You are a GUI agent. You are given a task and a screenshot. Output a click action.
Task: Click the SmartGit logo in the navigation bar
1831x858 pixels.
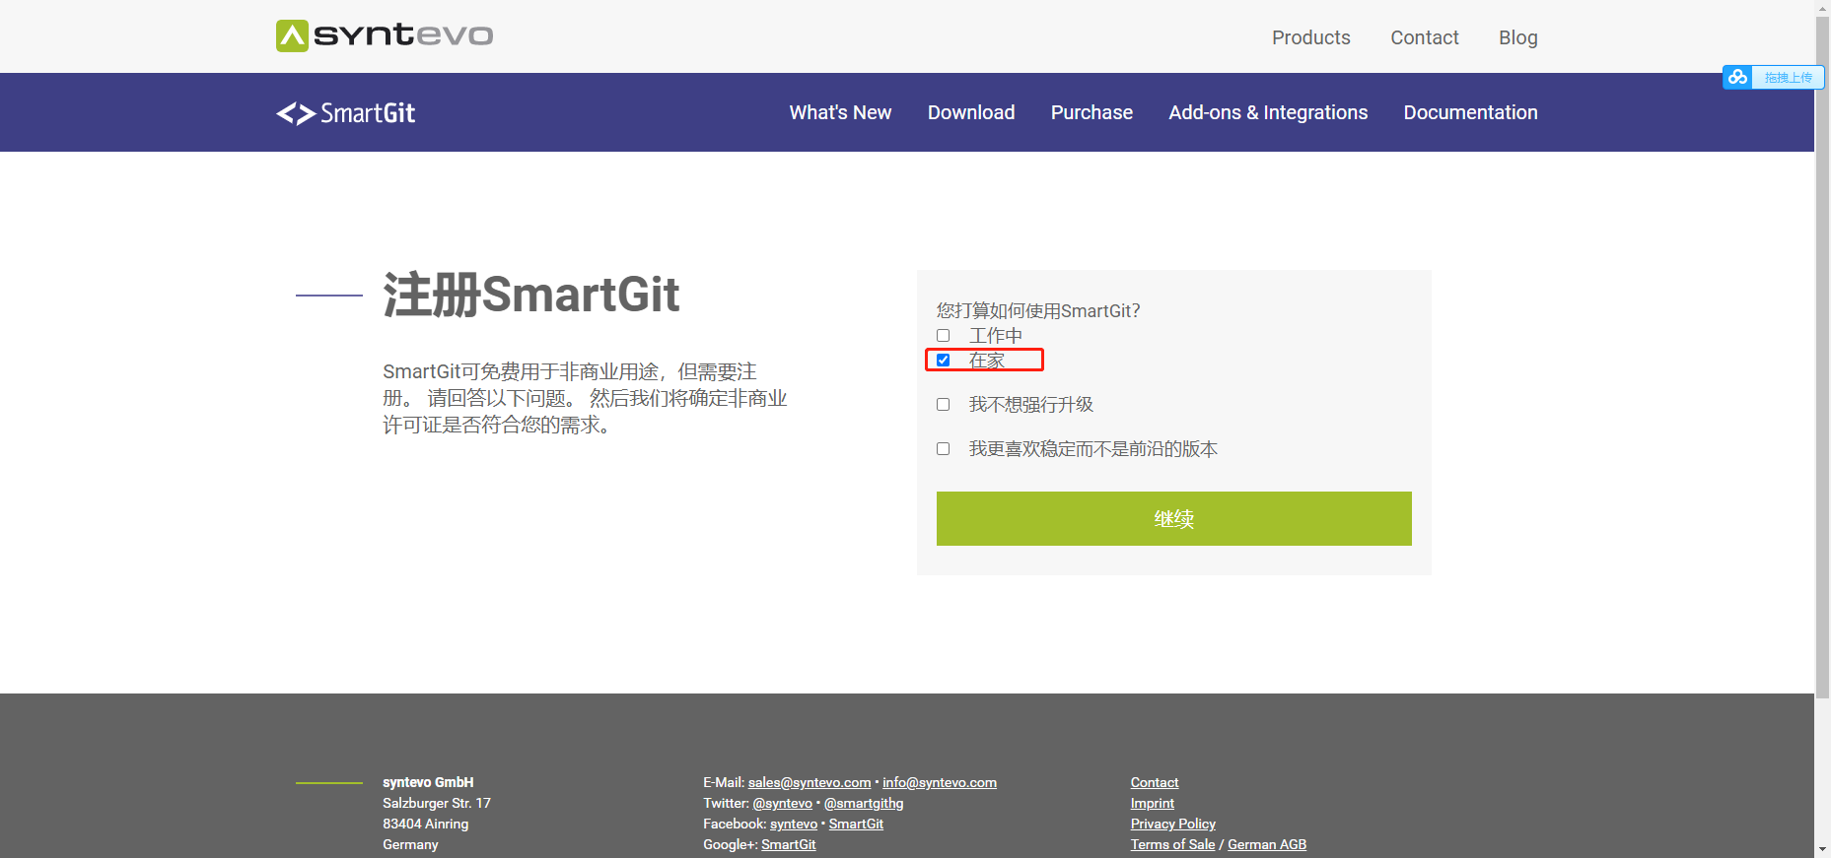(x=346, y=113)
